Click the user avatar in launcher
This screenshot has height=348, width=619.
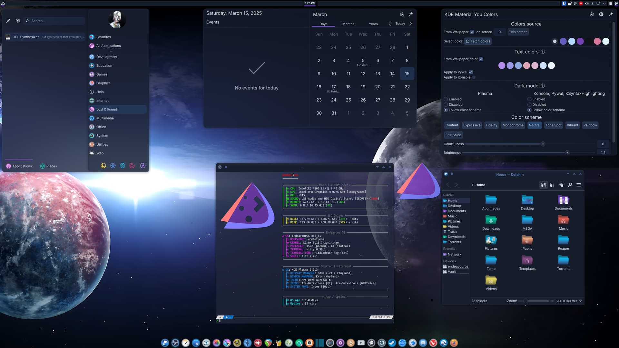tap(117, 19)
